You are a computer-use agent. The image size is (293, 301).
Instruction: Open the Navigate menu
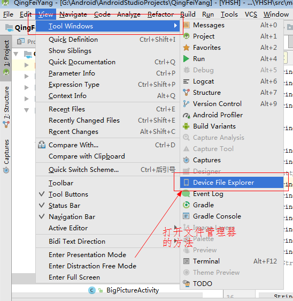coord(73,14)
